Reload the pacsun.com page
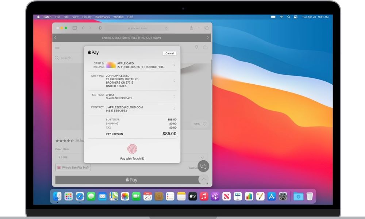 (166, 28)
